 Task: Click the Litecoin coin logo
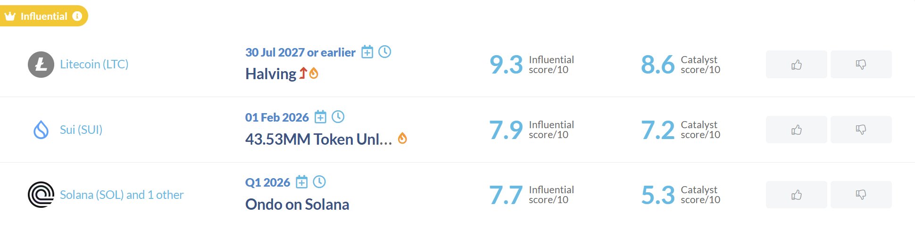[x=41, y=65]
